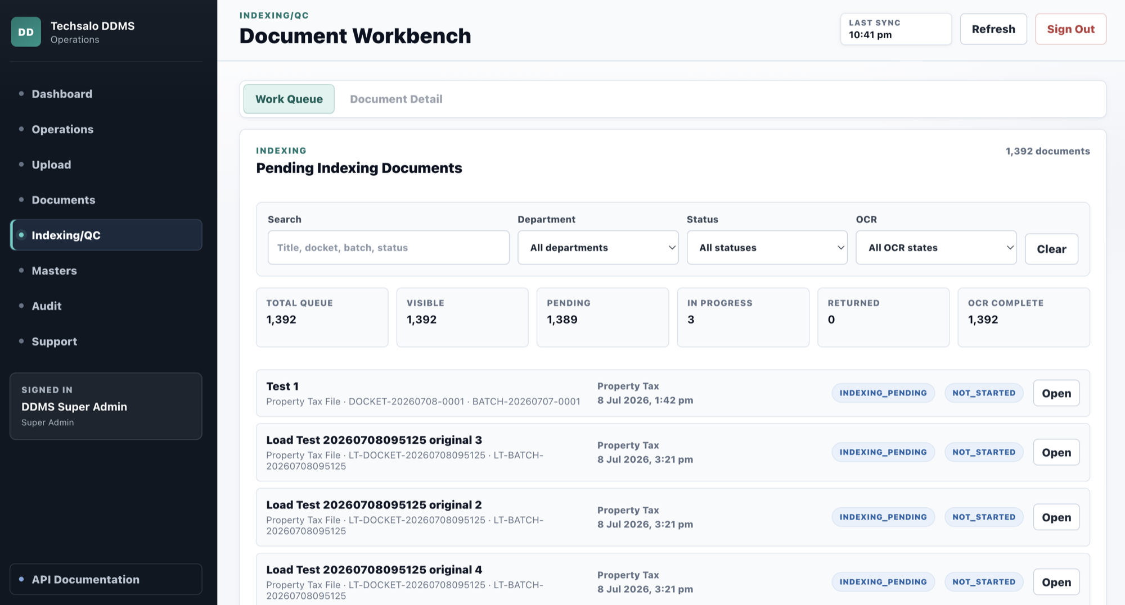Click the Last Sync time box
1125x605 pixels.
click(896, 29)
